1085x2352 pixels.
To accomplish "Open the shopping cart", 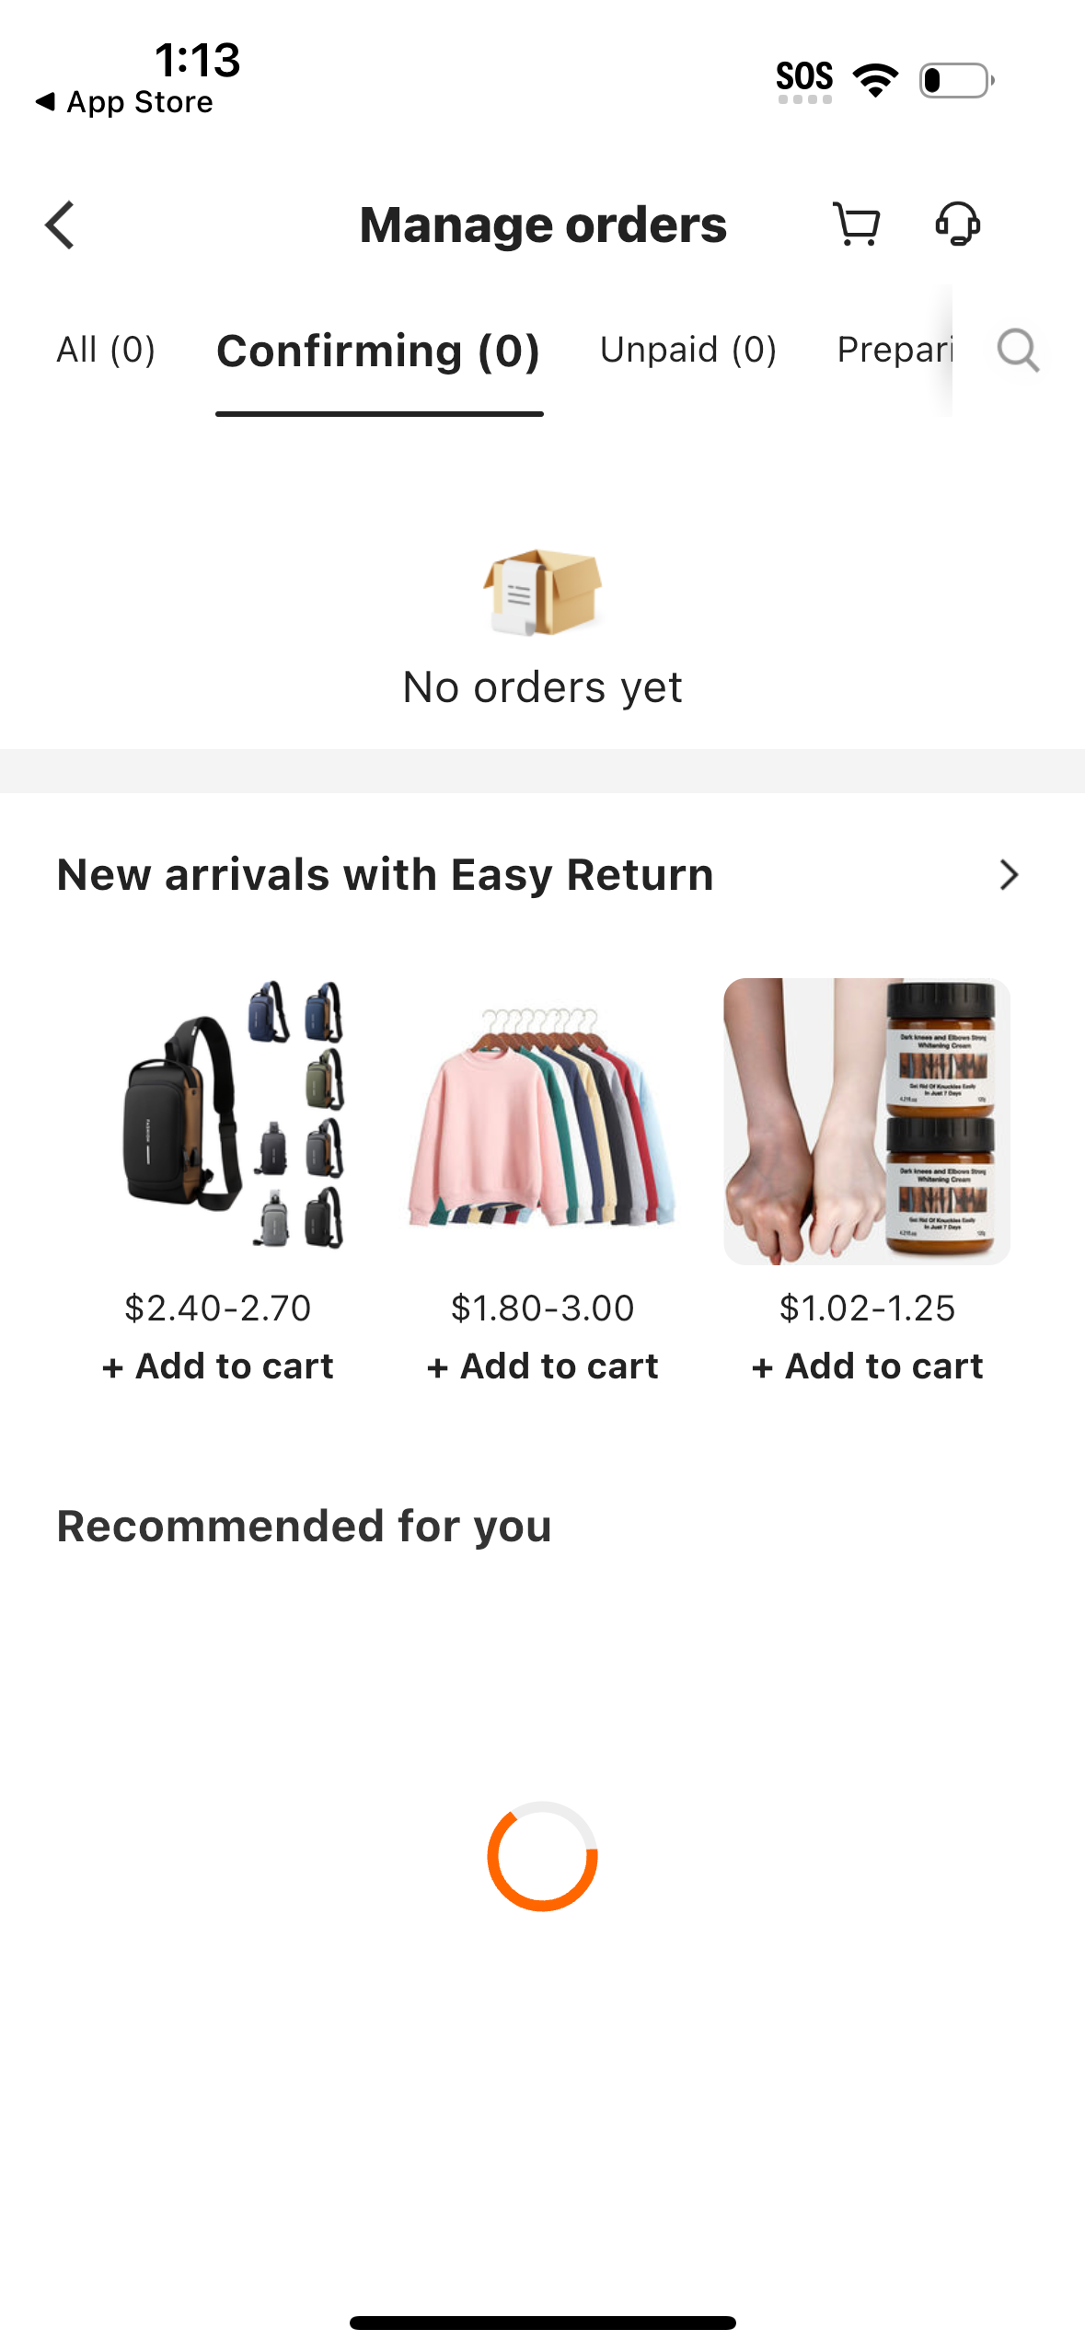I will pyautogui.click(x=855, y=224).
